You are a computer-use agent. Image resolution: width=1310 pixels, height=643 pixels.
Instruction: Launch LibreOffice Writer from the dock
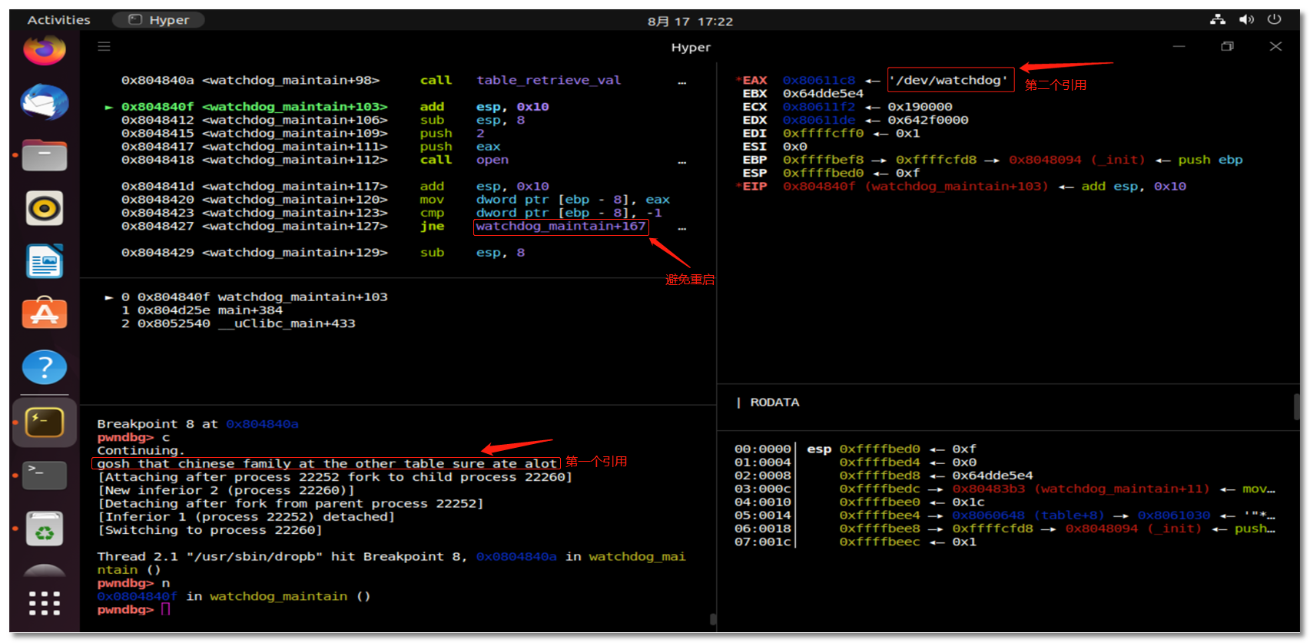pos(45,261)
